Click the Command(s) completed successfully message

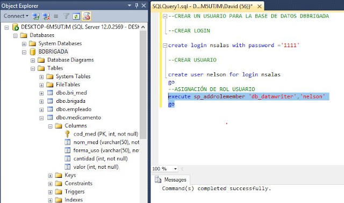217,189
